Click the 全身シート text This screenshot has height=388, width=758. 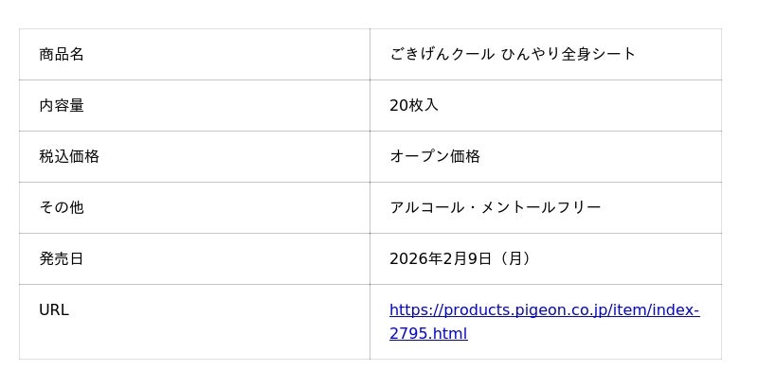pos(603,55)
